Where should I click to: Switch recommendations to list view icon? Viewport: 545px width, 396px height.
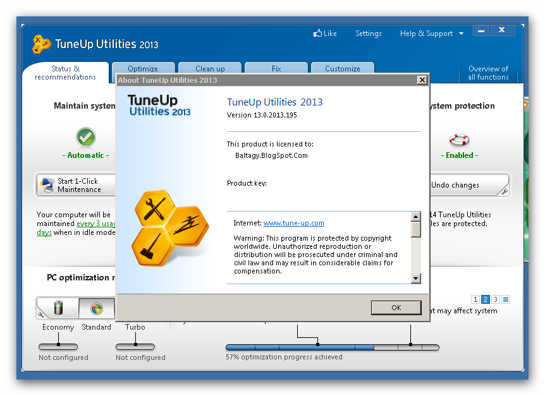click(506, 299)
